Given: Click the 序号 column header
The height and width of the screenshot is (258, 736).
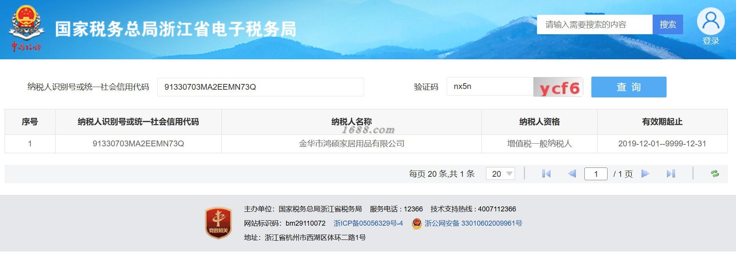Looking at the screenshot, I should pos(30,122).
